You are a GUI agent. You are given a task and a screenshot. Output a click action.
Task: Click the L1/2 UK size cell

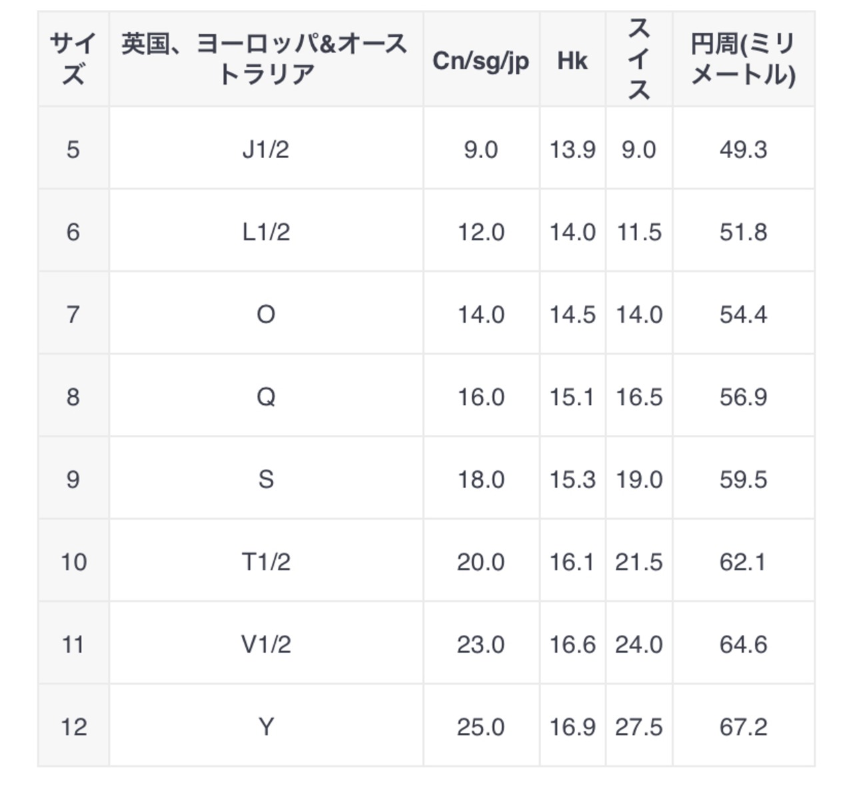(265, 232)
